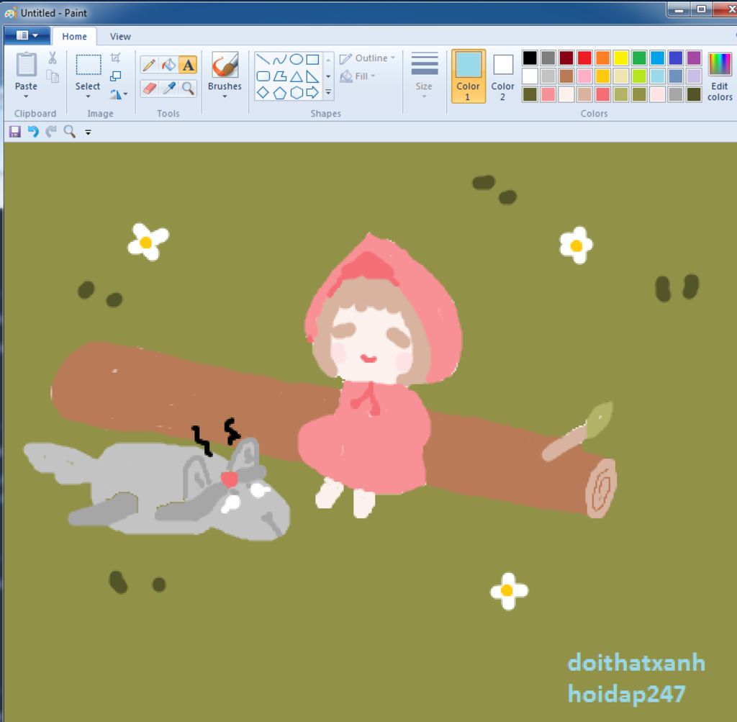Choose the Right triangle shape
This screenshot has width=737, height=722.
click(312, 76)
